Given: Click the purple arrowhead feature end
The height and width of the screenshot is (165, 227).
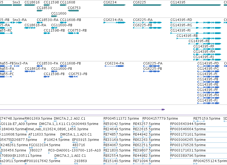Looking at the screenshot, I should click(x=163, y=110).
